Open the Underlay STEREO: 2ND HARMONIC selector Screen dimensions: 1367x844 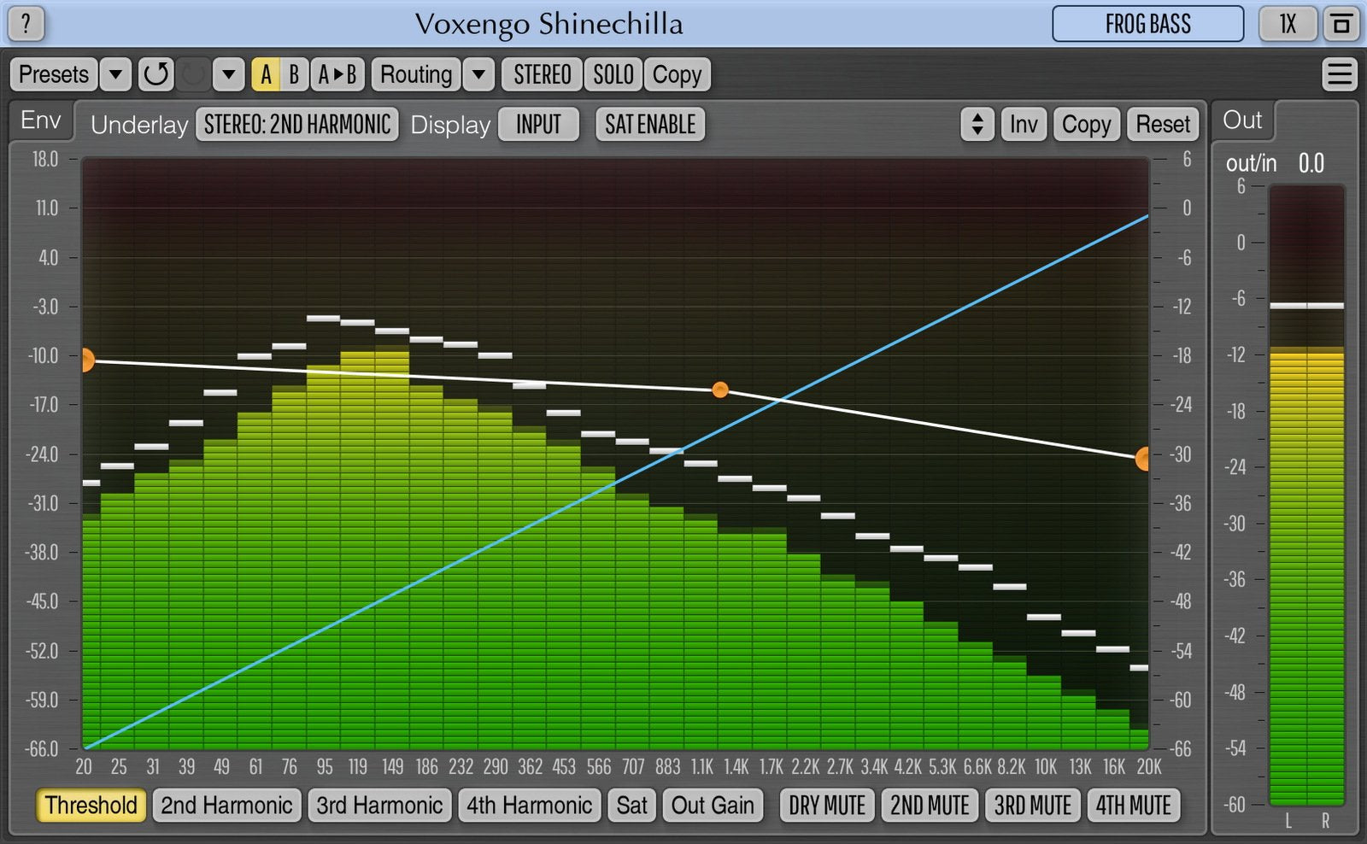(296, 125)
